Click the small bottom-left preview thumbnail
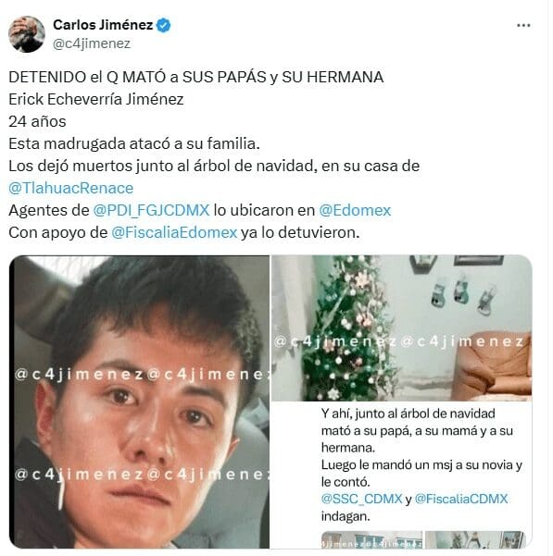This screenshot has width=553, height=556. click(x=371, y=539)
